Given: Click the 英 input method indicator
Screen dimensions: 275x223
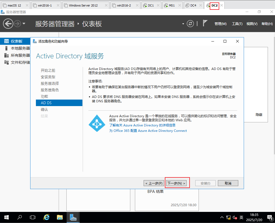Looking at the screenshot, I should pyautogui.click(x=241, y=217).
